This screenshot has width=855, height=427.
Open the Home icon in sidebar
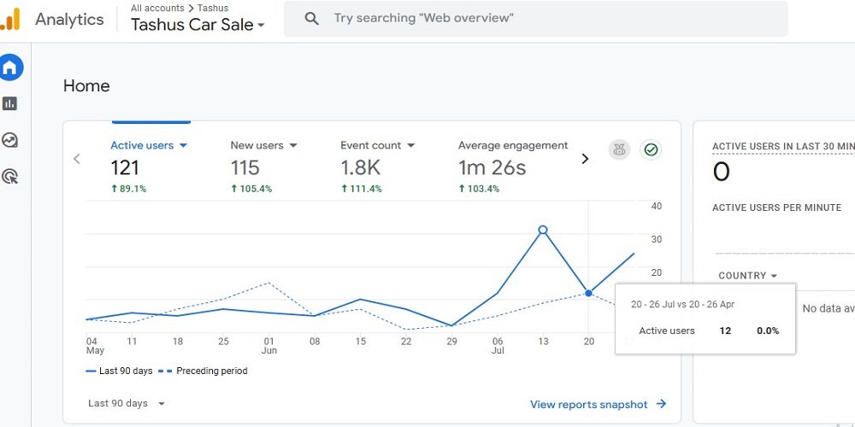(x=10, y=67)
